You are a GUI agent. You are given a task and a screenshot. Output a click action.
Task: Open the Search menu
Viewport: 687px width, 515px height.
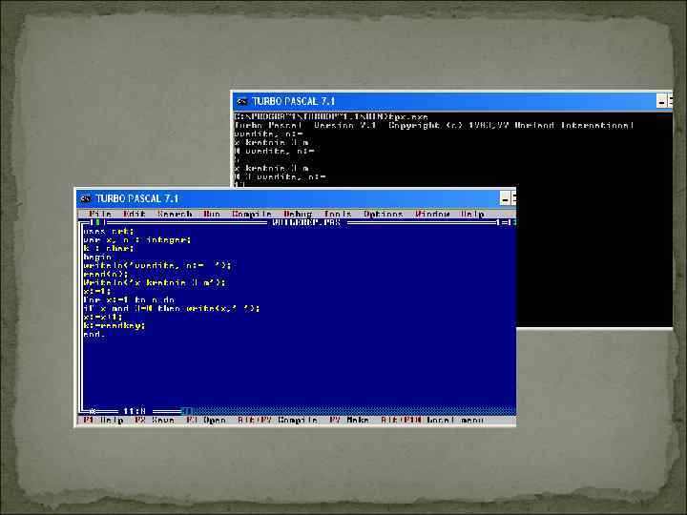[175, 214]
